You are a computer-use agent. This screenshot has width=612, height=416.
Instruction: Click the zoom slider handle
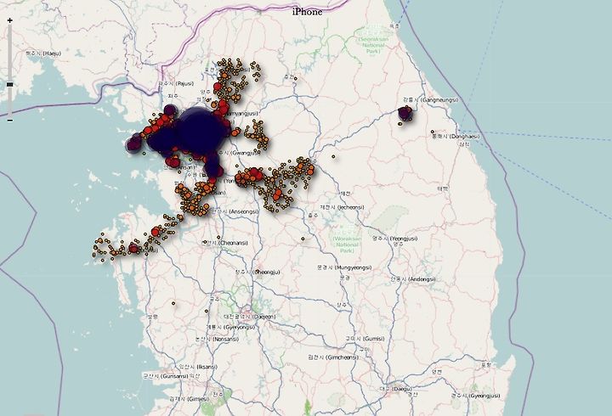tap(9, 84)
